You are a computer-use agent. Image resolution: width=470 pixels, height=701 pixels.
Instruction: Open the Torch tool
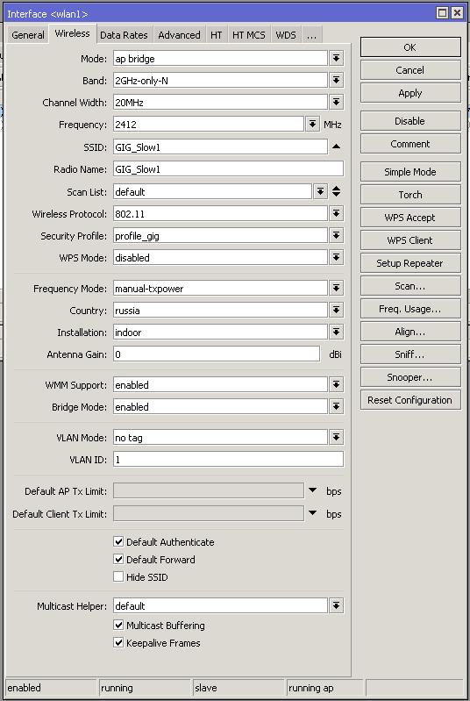pyautogui.click(x=410, y=195)
